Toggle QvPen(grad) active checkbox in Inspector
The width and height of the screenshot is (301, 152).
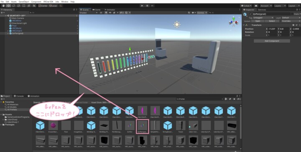click(250, 14)
